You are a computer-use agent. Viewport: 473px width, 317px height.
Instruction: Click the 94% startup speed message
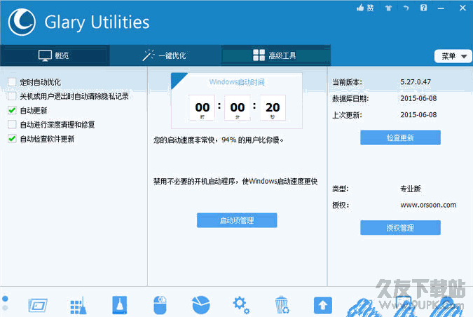[x=219, y=140]
